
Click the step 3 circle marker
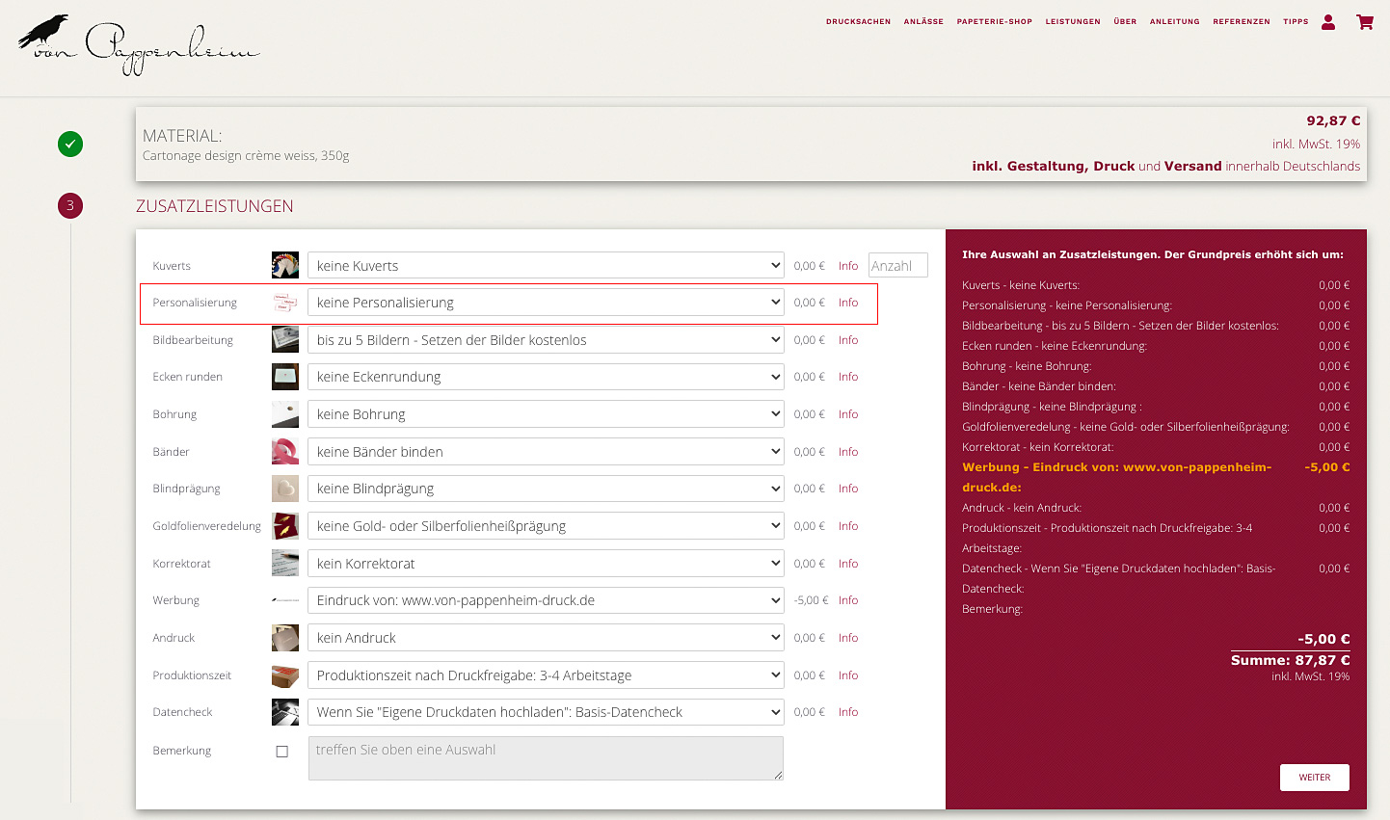point(70,205)
